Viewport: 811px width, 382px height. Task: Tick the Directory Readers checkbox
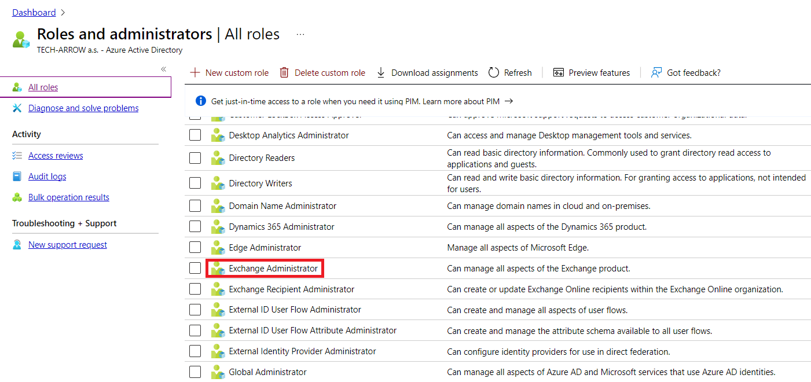pyautogui.click(x=195, y=158)
